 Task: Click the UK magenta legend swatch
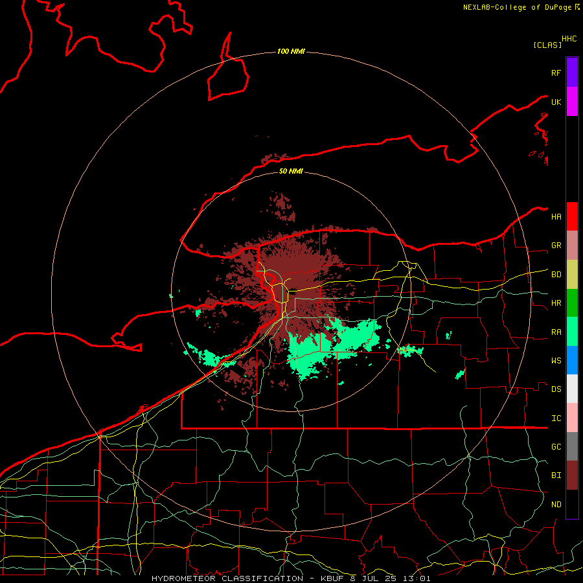tap(572, 102)
